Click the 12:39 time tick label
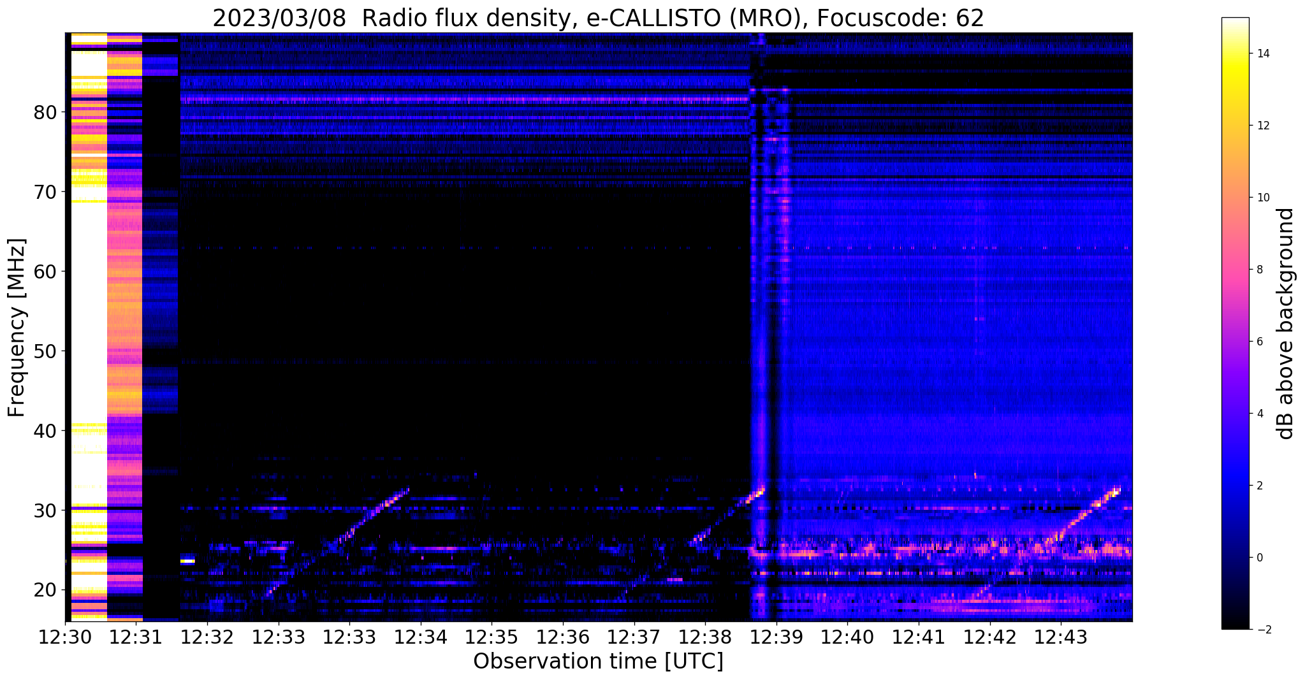This screenshot has width=1305, height=680. click(x=776, y=637)
